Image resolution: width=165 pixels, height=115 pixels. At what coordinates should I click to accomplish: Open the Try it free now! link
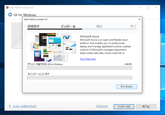click(88, 59)
